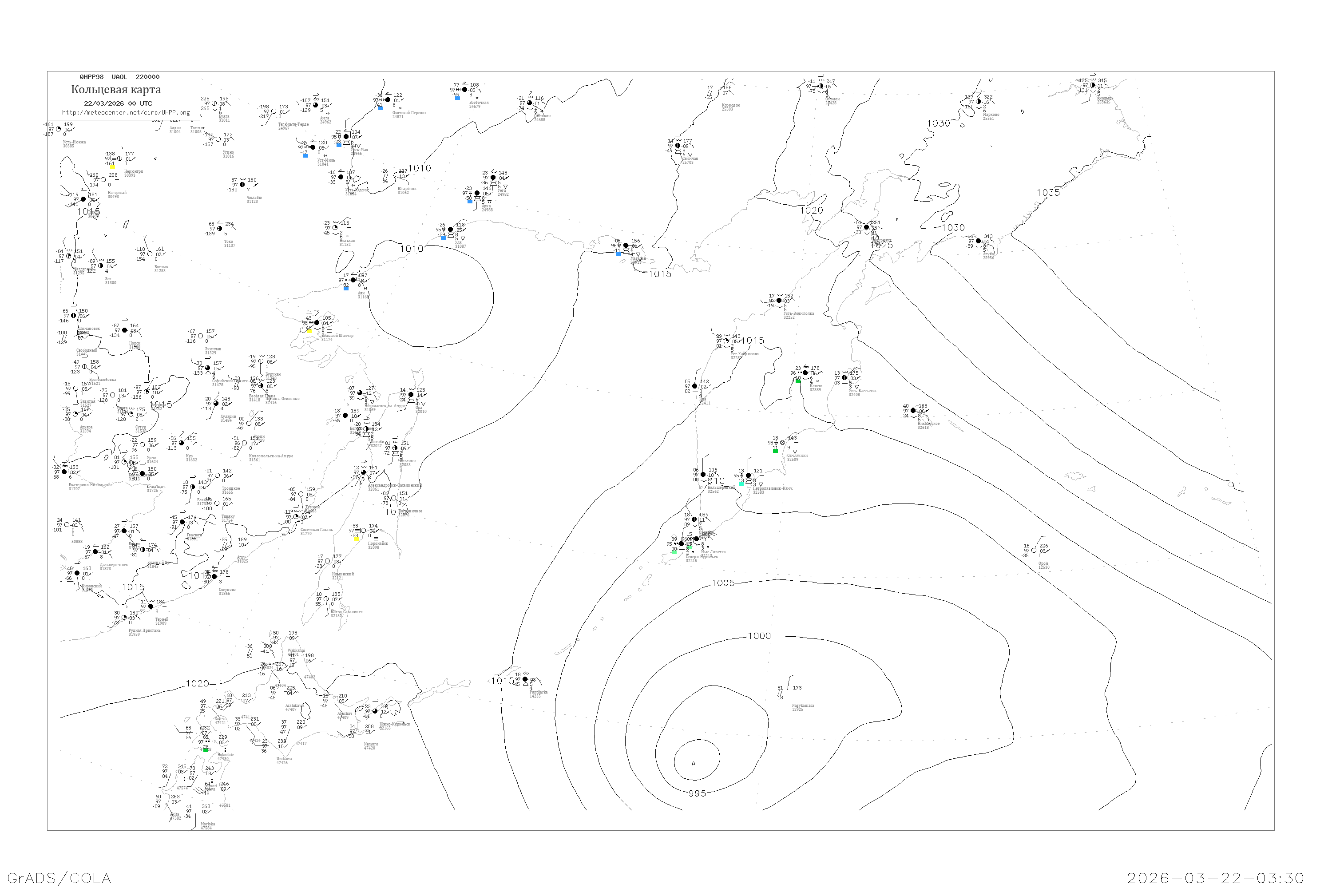Click the filled cloud-cover circle at Оймякон

tap(530, 103)
